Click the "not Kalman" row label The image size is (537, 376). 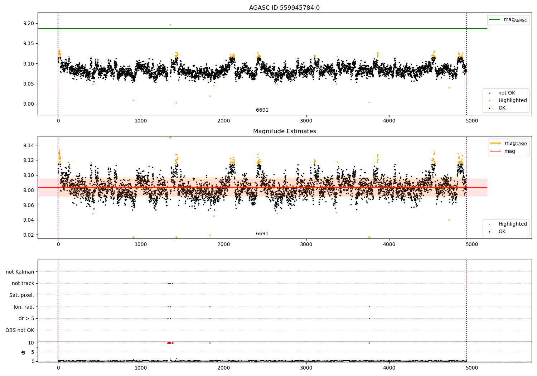(x=20, y=272)
